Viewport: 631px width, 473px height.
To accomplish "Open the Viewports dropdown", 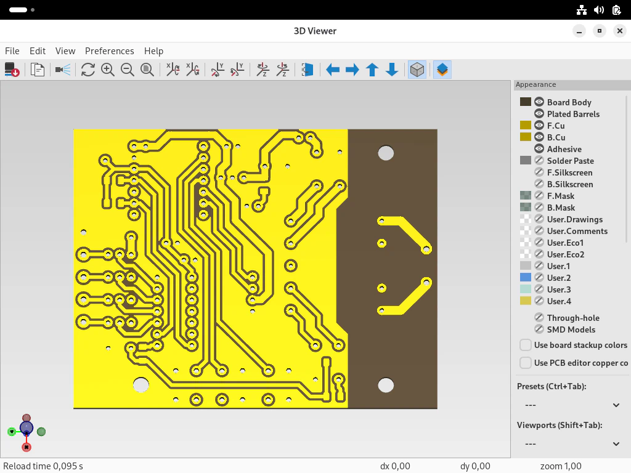I will point(572,443).
